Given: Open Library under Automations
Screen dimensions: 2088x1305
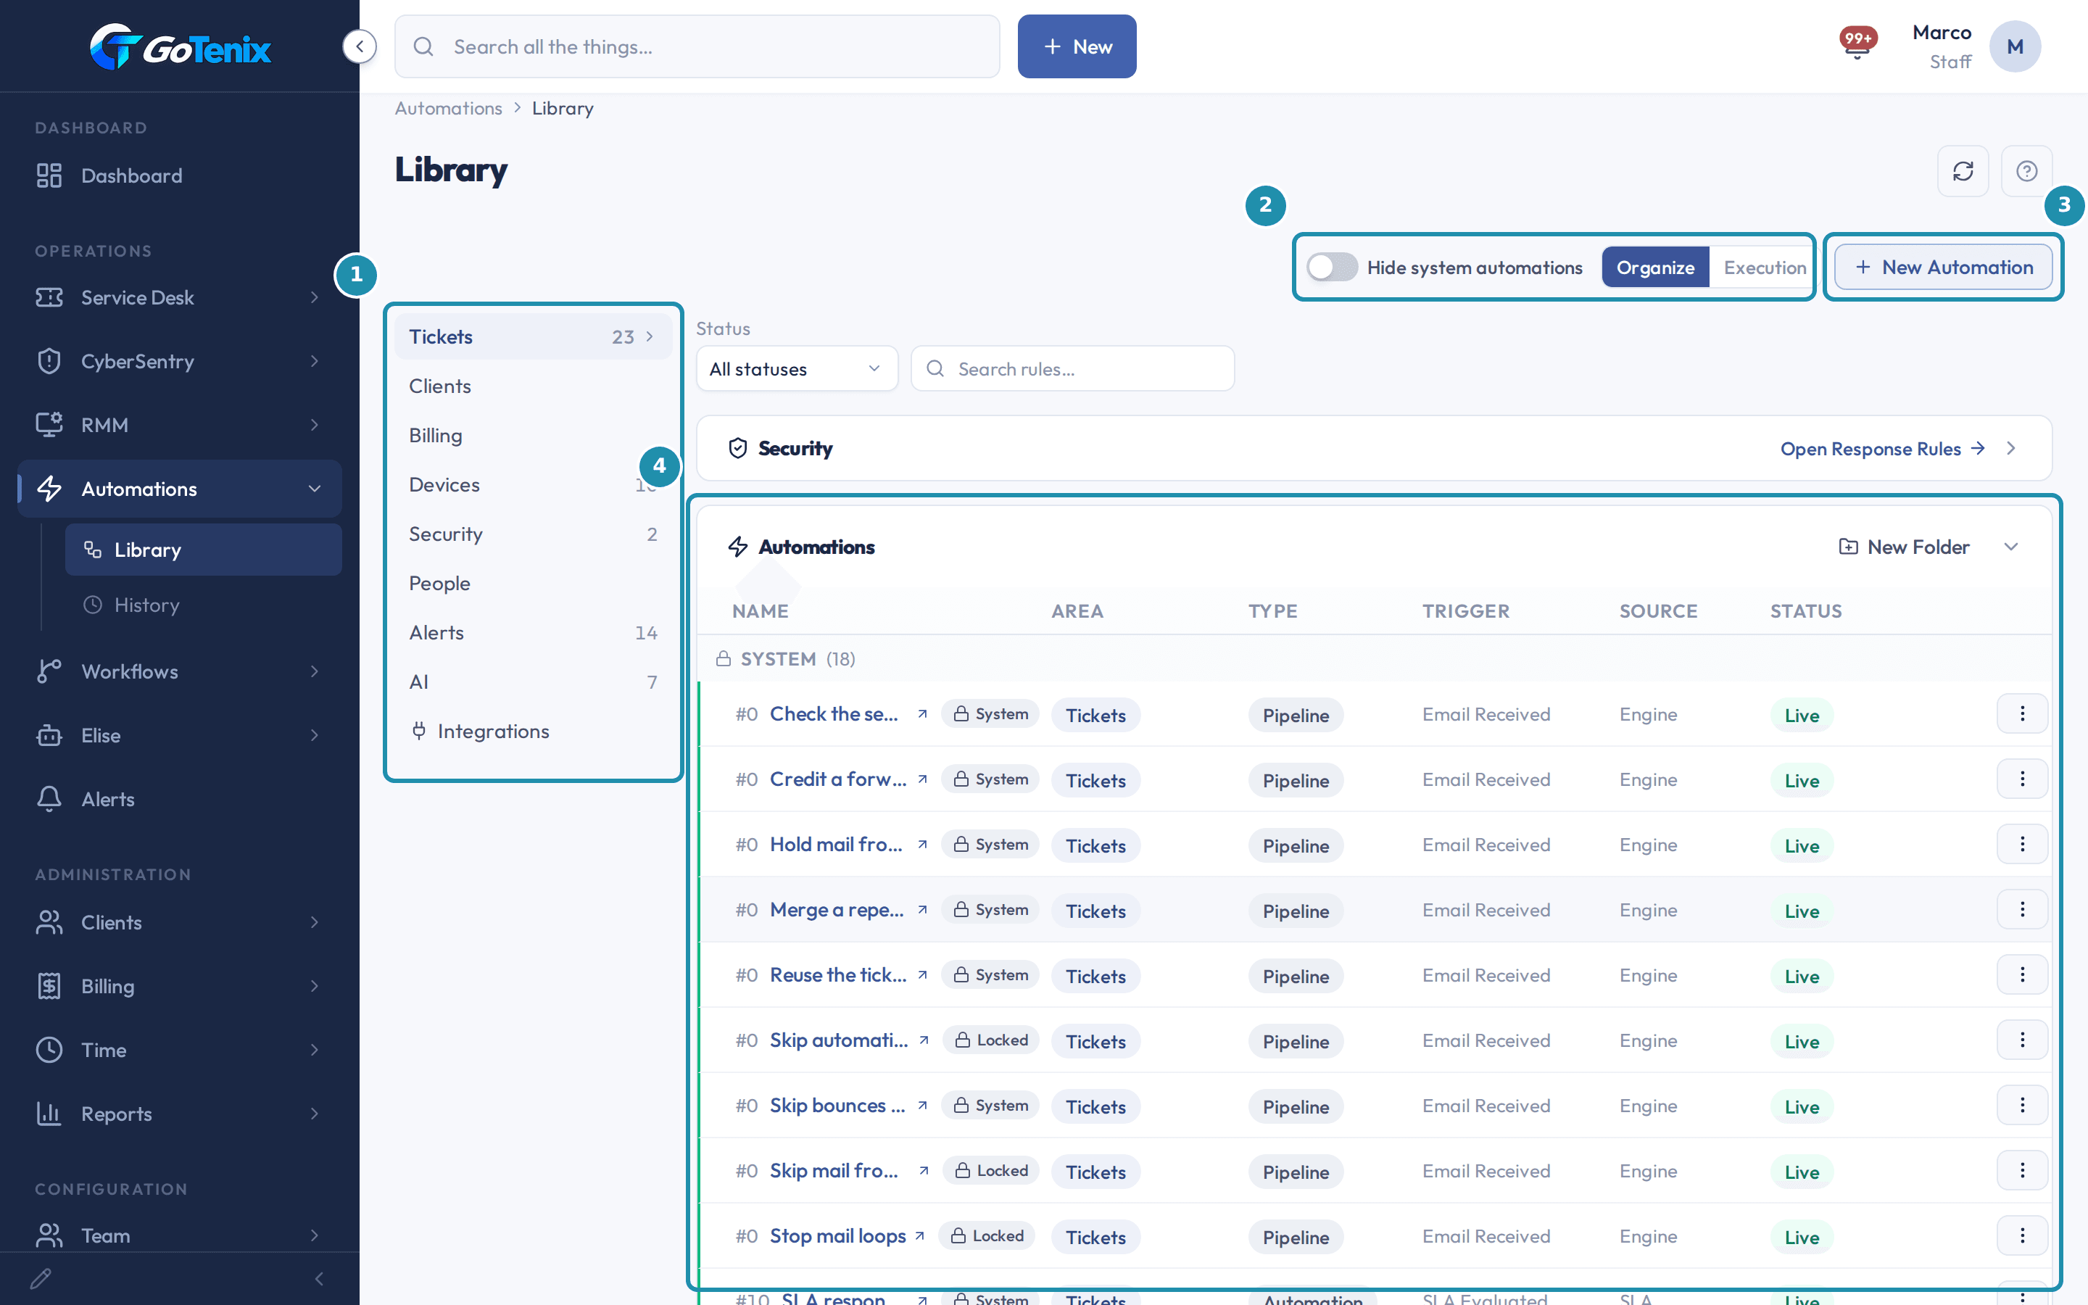Looking at the screenshot, I should (204, 550).
